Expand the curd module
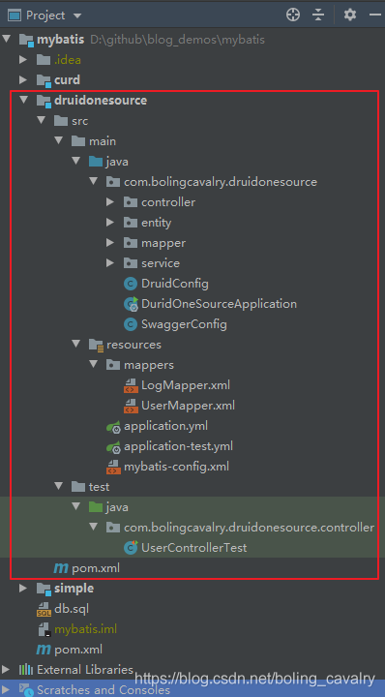 [23, 80]
